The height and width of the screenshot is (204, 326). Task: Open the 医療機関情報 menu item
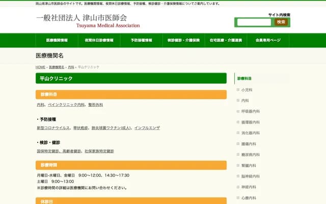coord(57,40)
